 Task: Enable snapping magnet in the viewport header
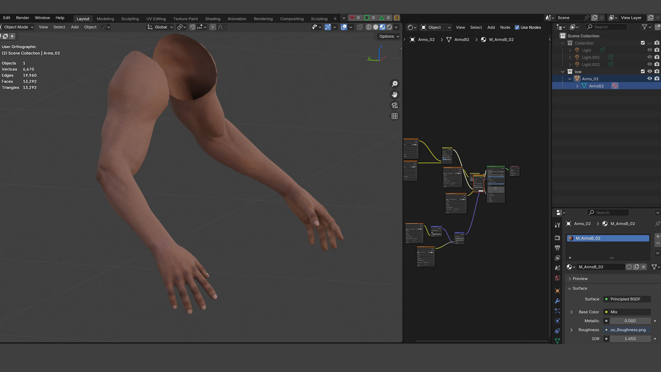[192, 27]
